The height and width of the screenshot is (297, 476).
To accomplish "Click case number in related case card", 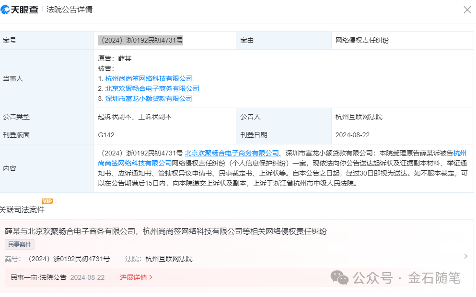I will [x=69, y=259].
